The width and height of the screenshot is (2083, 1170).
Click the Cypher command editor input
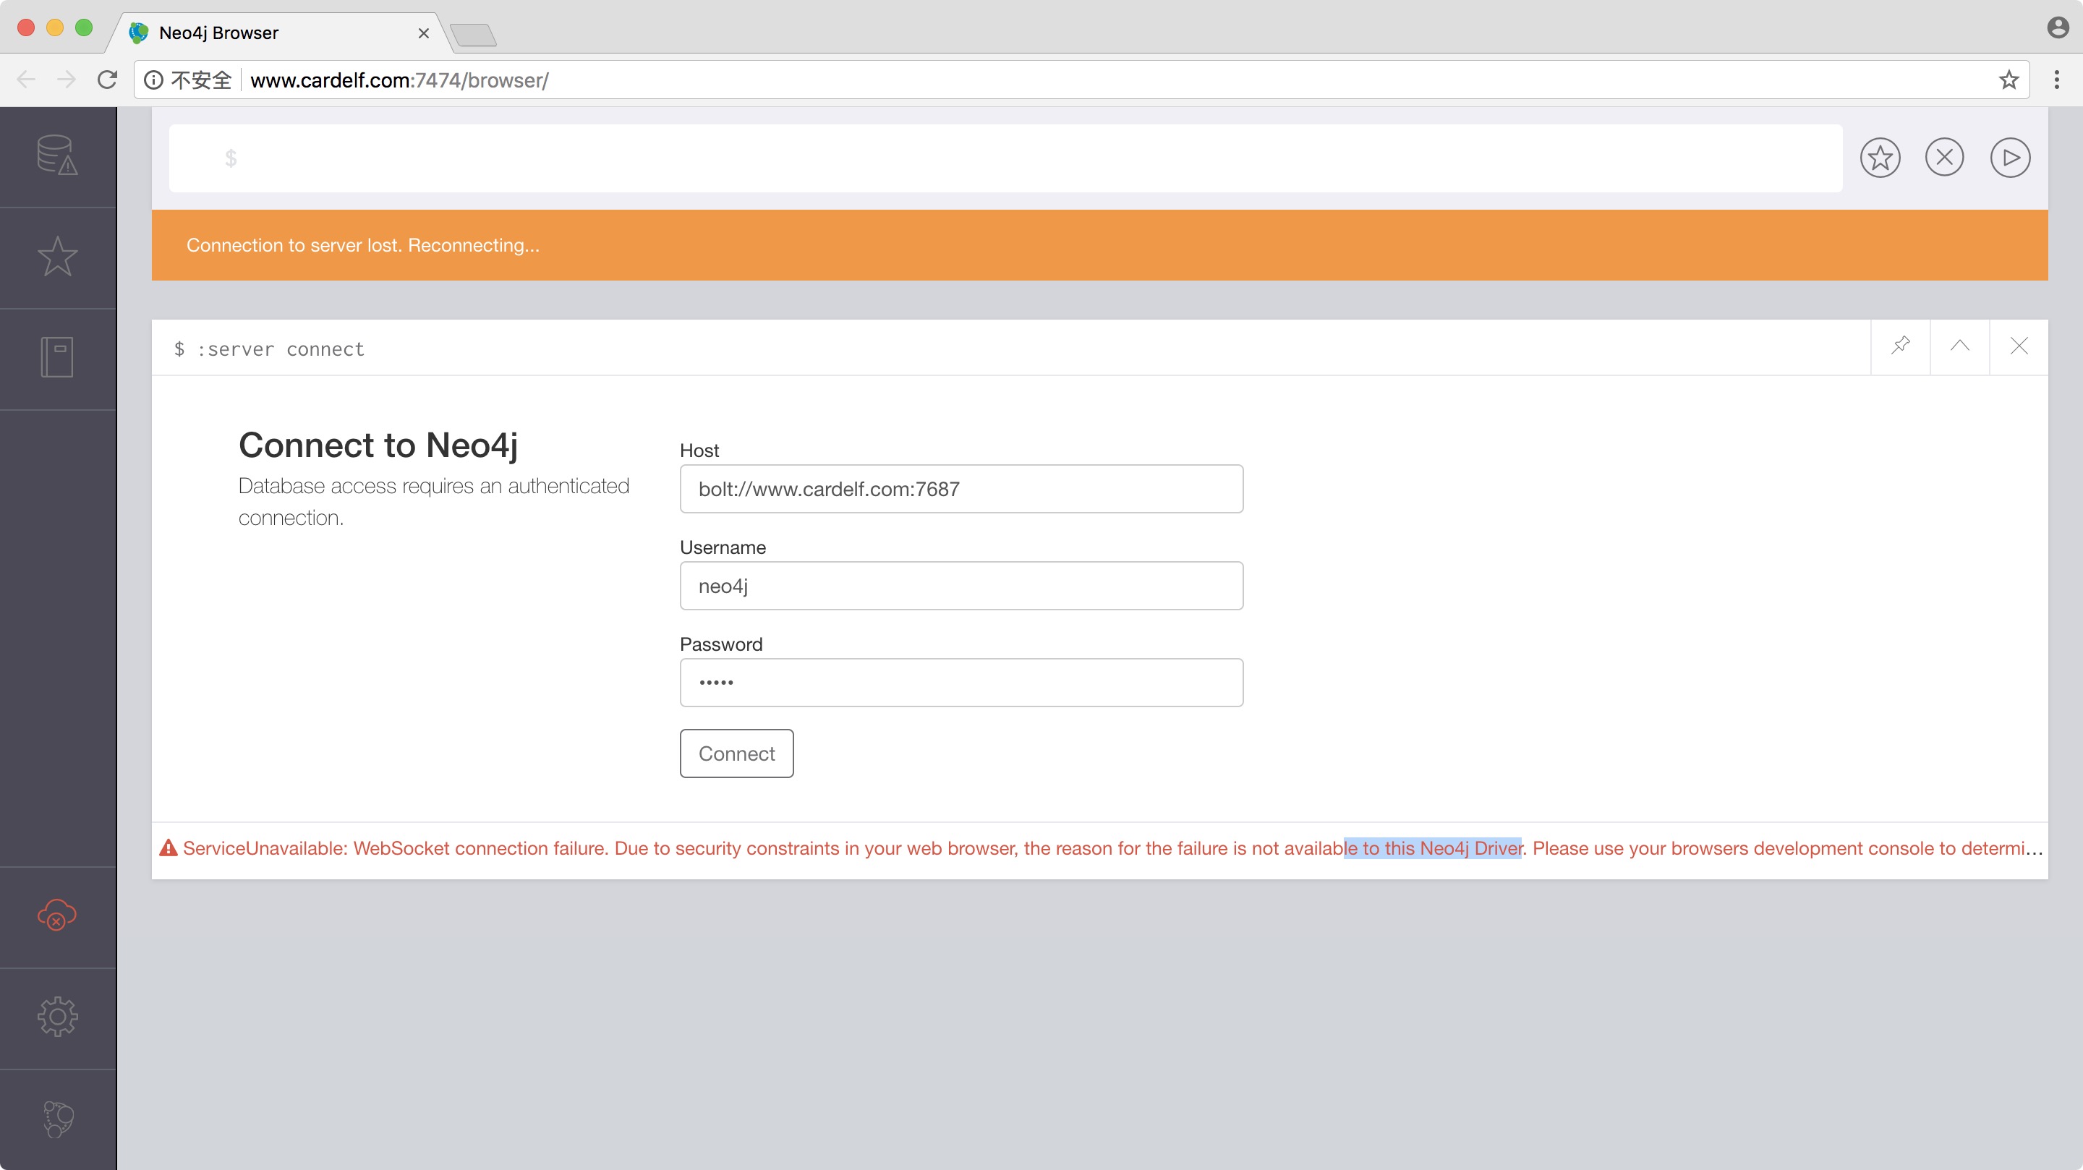click(1005, 158)
